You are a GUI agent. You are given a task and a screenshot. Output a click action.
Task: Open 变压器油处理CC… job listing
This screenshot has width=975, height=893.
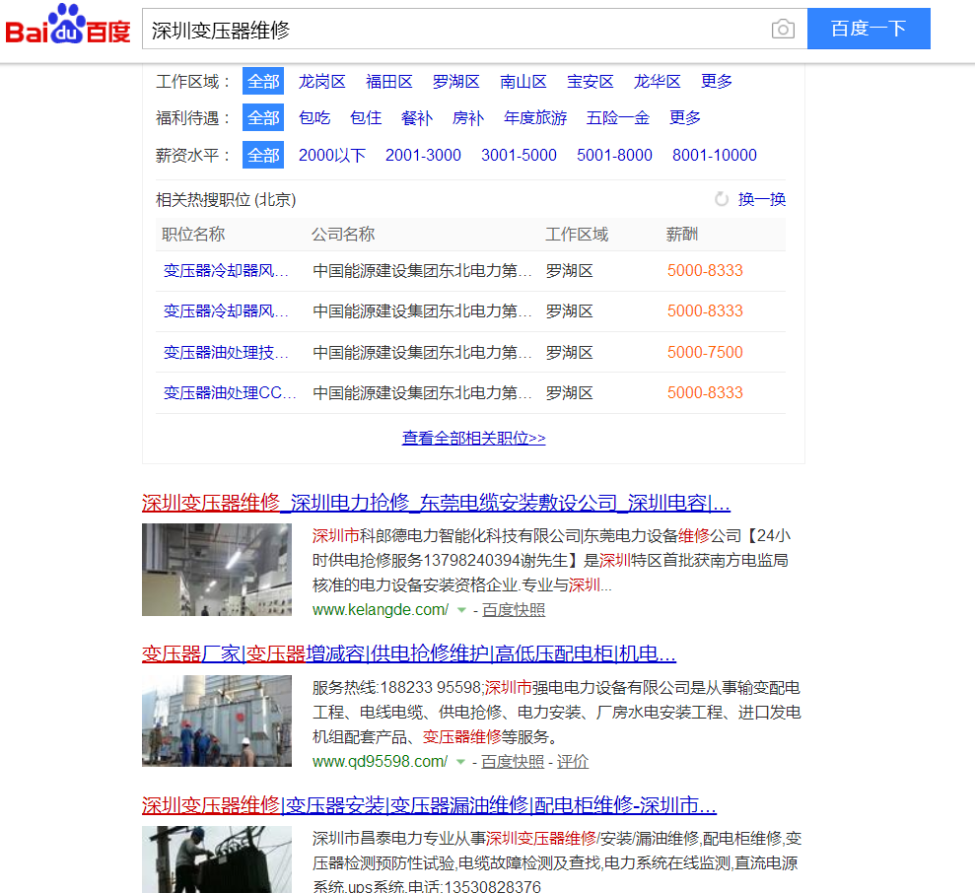click(230, 393)
